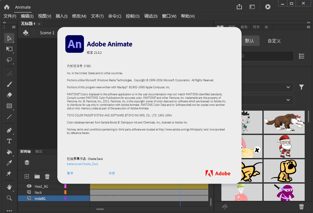
Task: Select the Zoom magnifier tool
Action: click(x=9, y=198)
